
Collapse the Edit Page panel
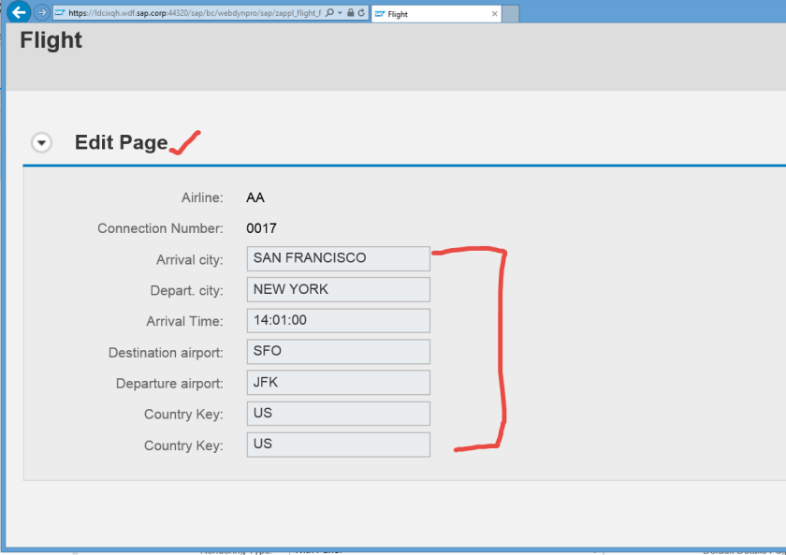[41, 142]
